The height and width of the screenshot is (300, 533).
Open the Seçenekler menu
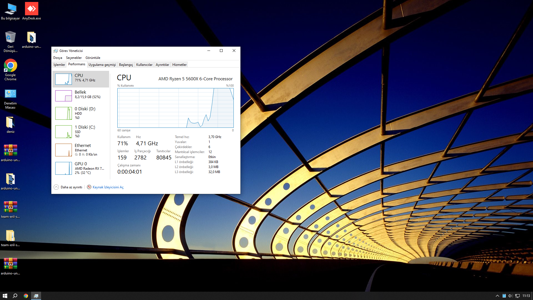(74, 58)
